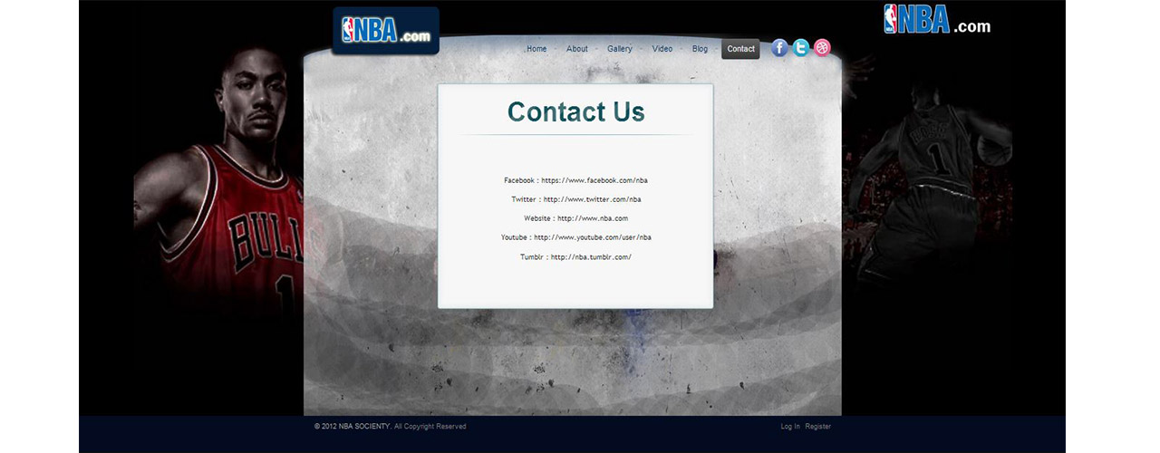Click the pink Dribbble icon in header
This screenshot has height=453, width=1160.
822,48
